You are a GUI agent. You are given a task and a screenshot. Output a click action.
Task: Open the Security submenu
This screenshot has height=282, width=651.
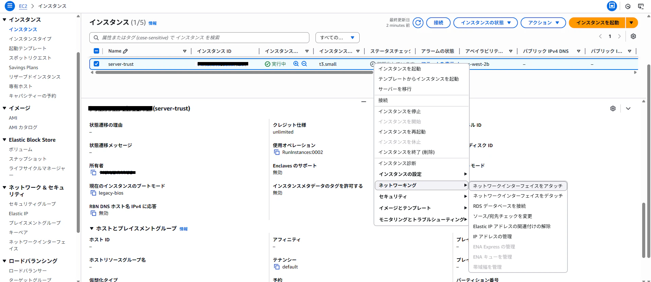pos(421,197)
